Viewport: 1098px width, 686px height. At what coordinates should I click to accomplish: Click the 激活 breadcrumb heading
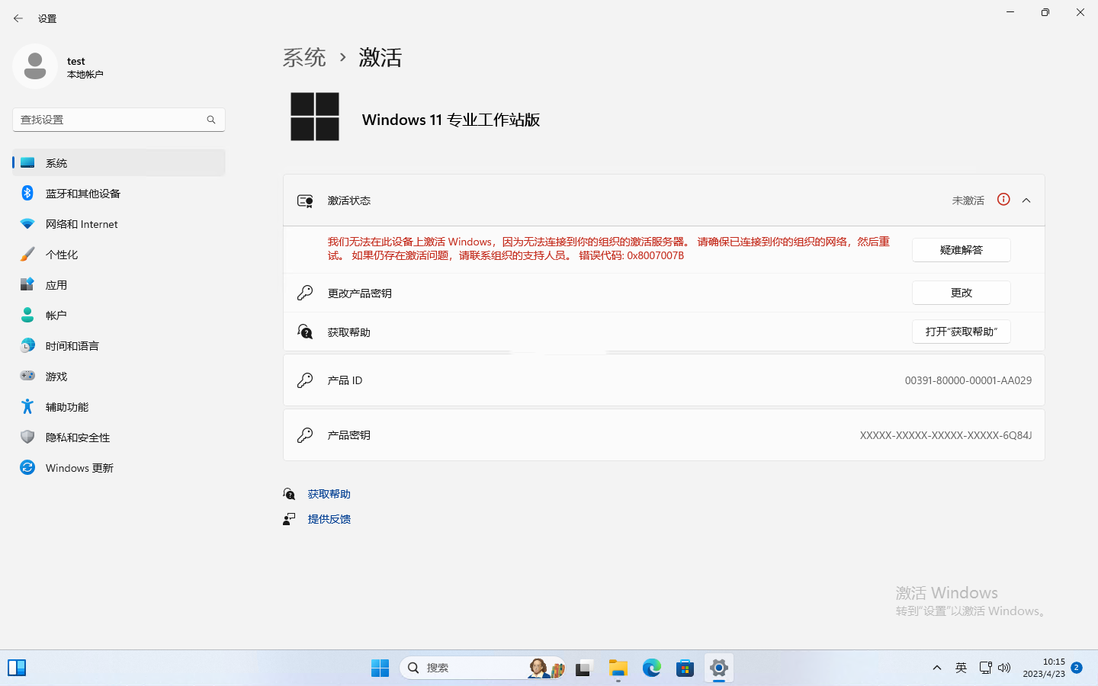pyautogui.click(x=380, y=57)
